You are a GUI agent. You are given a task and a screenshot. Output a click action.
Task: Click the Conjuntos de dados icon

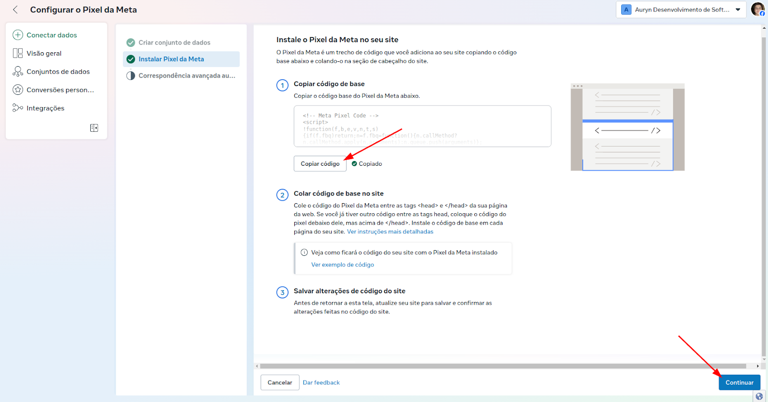pos(18,71)
